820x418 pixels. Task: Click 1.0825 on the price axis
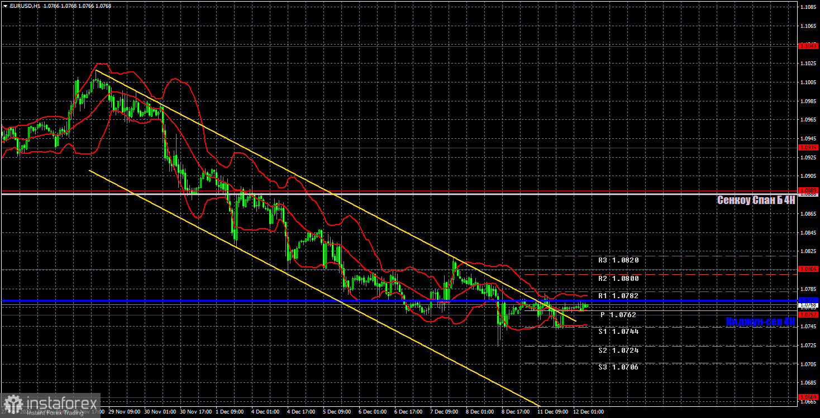coord(808,251)
